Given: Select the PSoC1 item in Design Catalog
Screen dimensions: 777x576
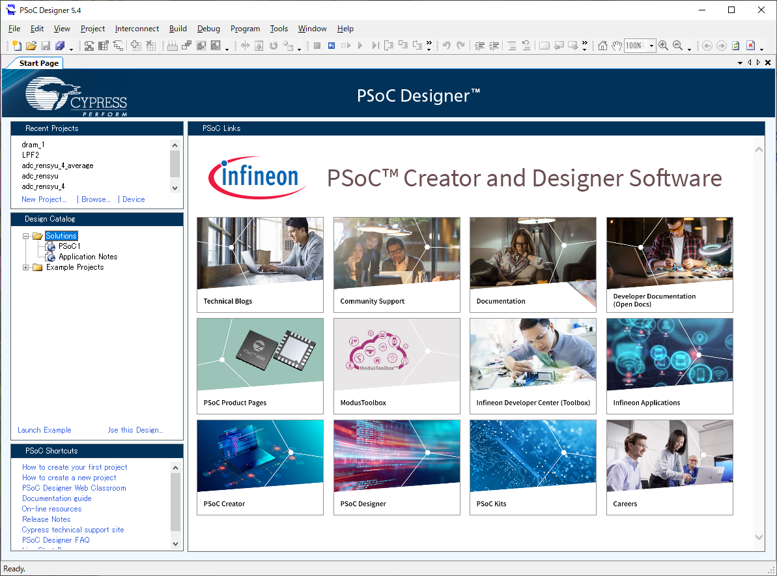Looking at the screenshot, I should click(x=69, y=246).
